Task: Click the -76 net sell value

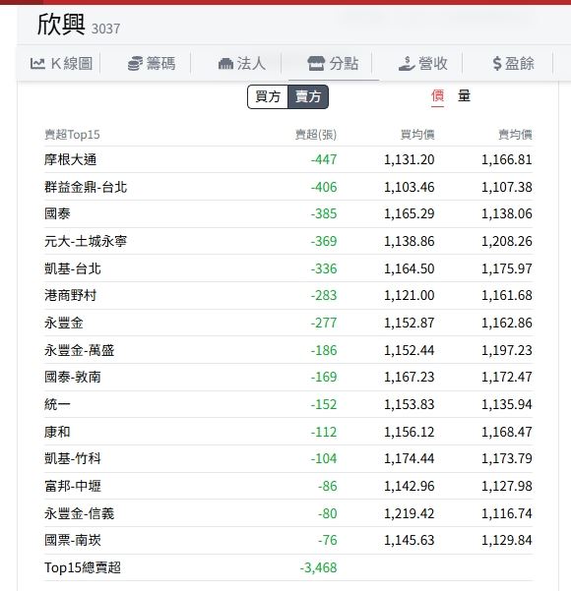Action: pos(327,541)
